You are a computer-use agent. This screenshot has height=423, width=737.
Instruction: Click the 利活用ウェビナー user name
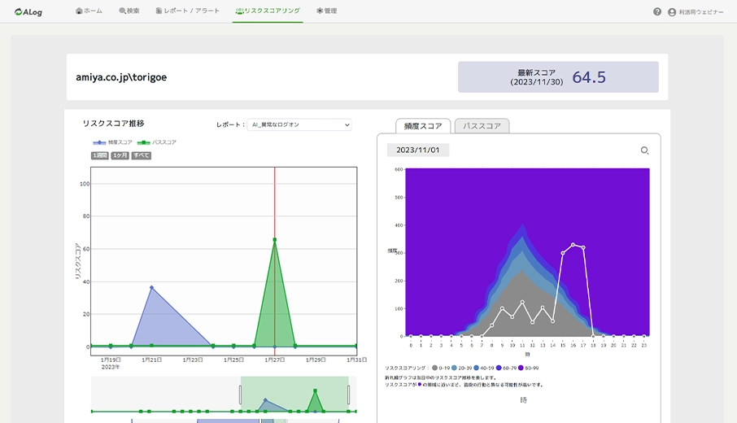coord(701,12)
